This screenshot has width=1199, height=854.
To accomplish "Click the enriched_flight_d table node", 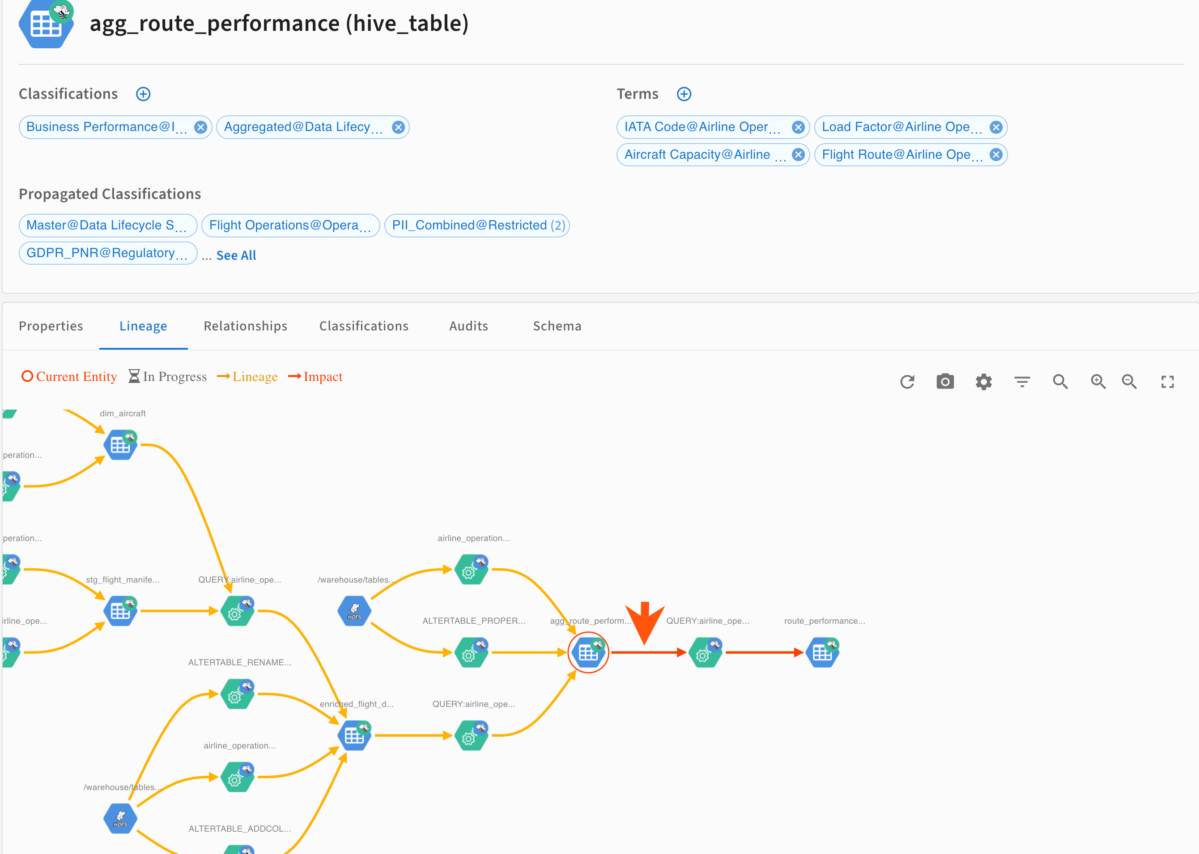I will pyautogui.click(x=355, y=736).
